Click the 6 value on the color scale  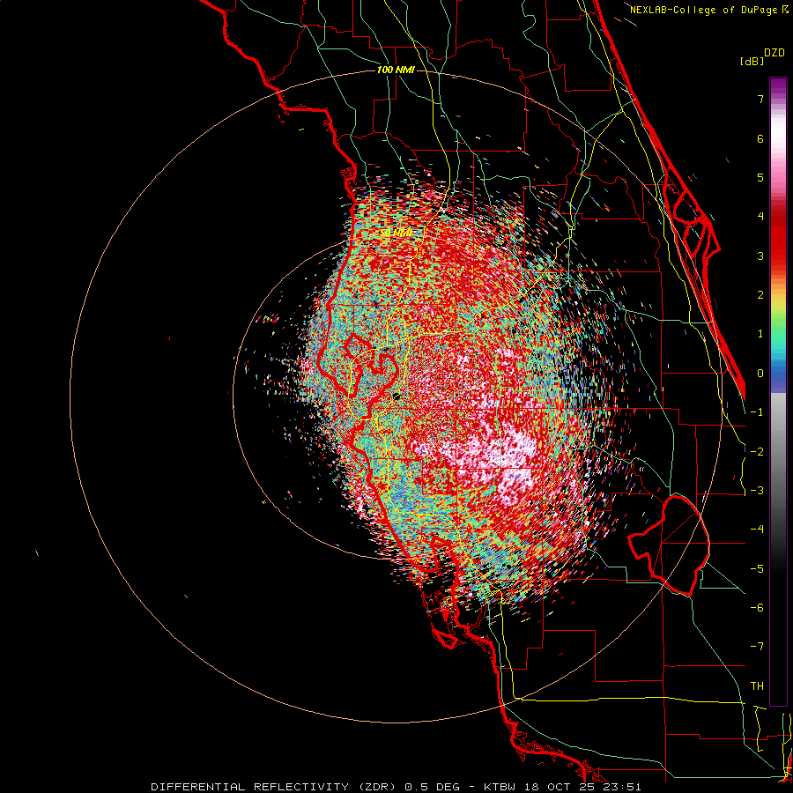(760, 138)
